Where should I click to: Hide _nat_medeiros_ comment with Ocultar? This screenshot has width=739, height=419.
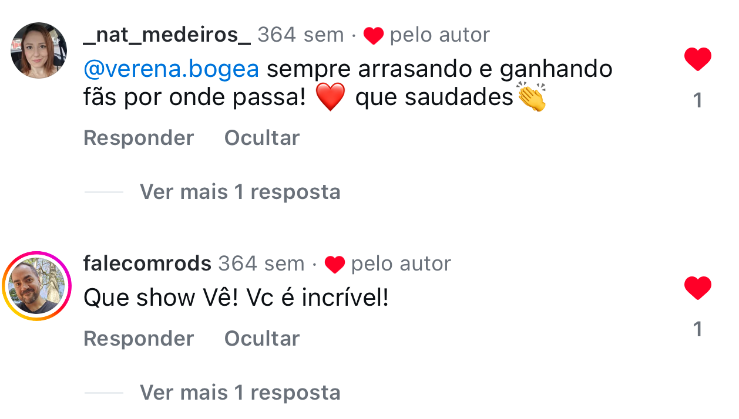point(262,138)
